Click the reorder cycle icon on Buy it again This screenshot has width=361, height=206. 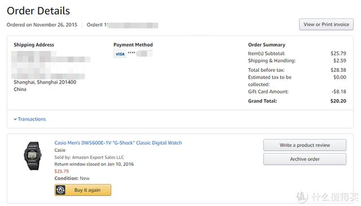click(60, 190)
